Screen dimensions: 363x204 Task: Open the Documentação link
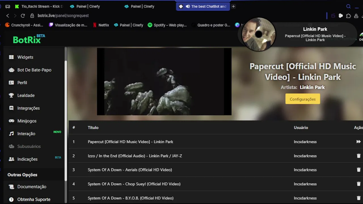pyautogui.click(x=28, y=186)
